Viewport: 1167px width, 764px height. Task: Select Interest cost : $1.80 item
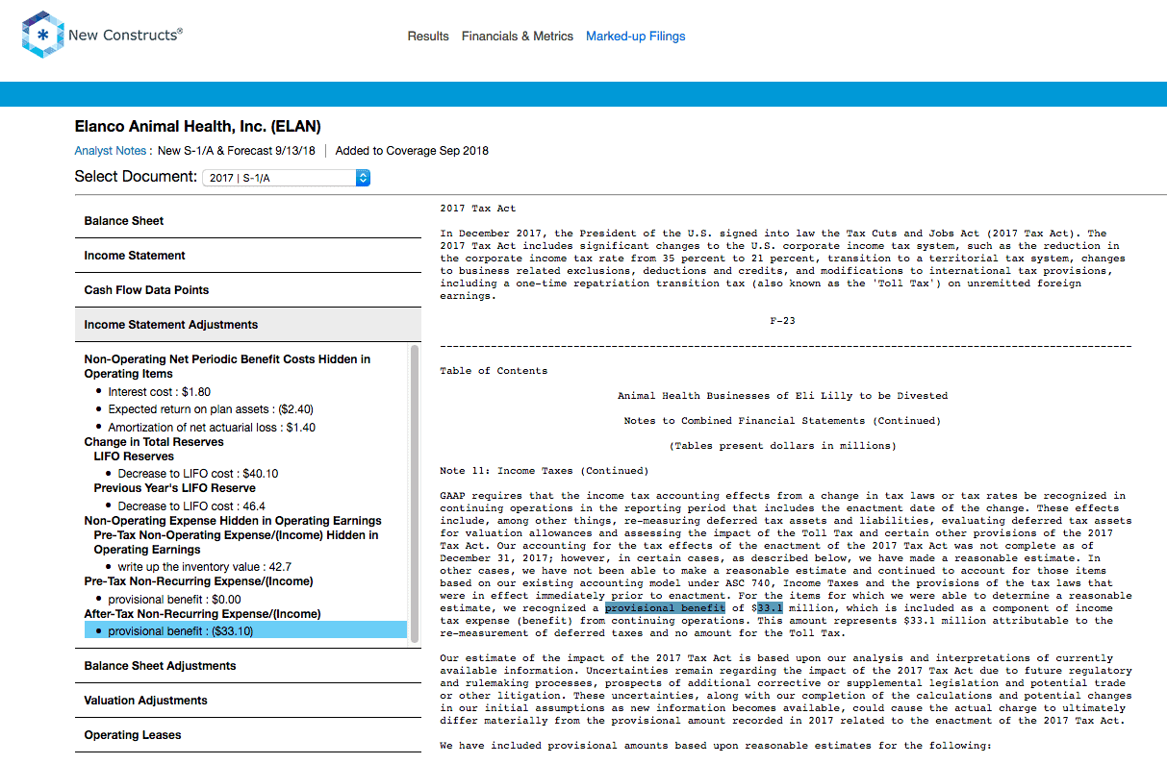click(159, 392)
